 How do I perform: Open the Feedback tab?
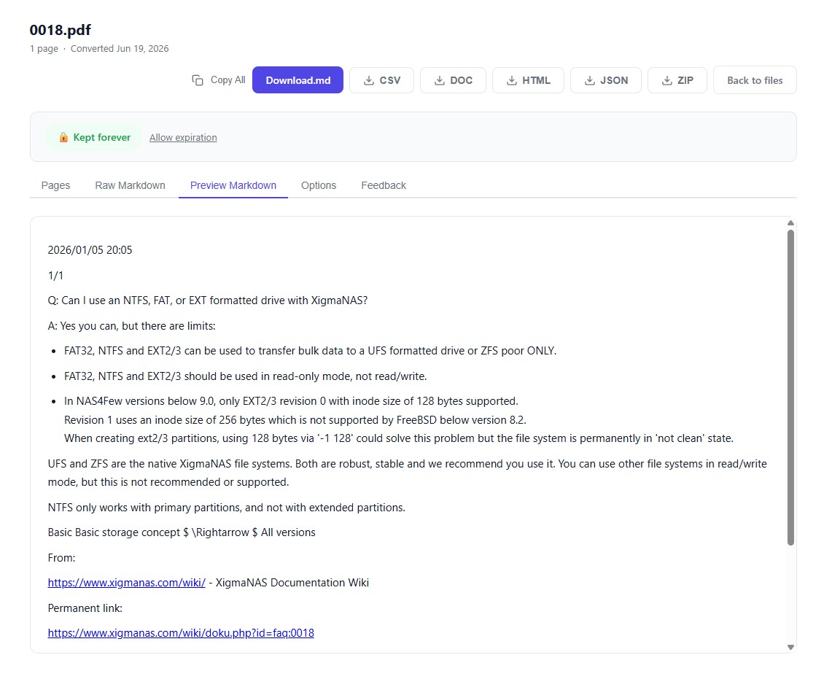(x=384, y=185)
